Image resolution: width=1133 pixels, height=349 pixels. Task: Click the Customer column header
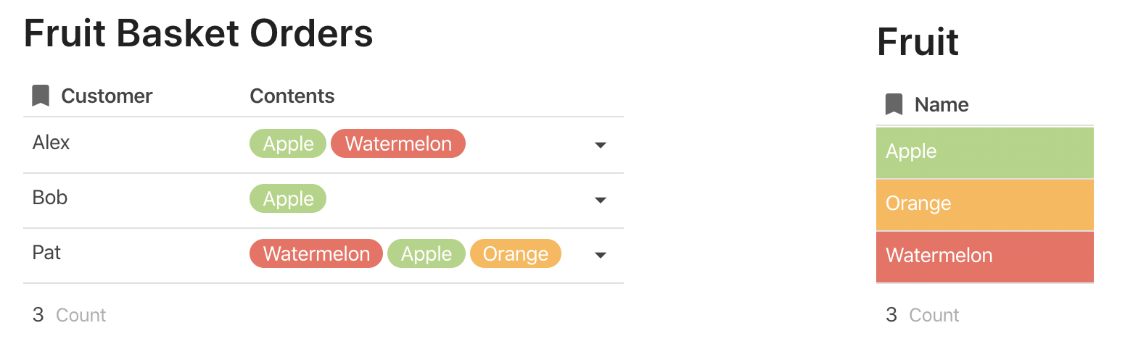[107, 96]
